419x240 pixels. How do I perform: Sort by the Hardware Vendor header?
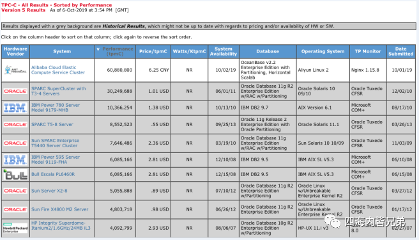[15, 51]
